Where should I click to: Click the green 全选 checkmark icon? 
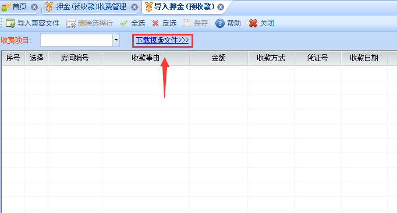(124, 23)
